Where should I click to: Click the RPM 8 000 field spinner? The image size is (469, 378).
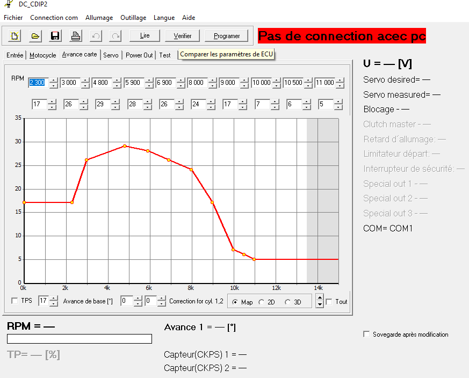tap(212, 83)
